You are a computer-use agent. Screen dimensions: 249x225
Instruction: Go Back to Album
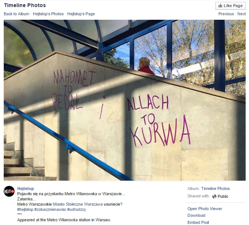pos(16,14)
